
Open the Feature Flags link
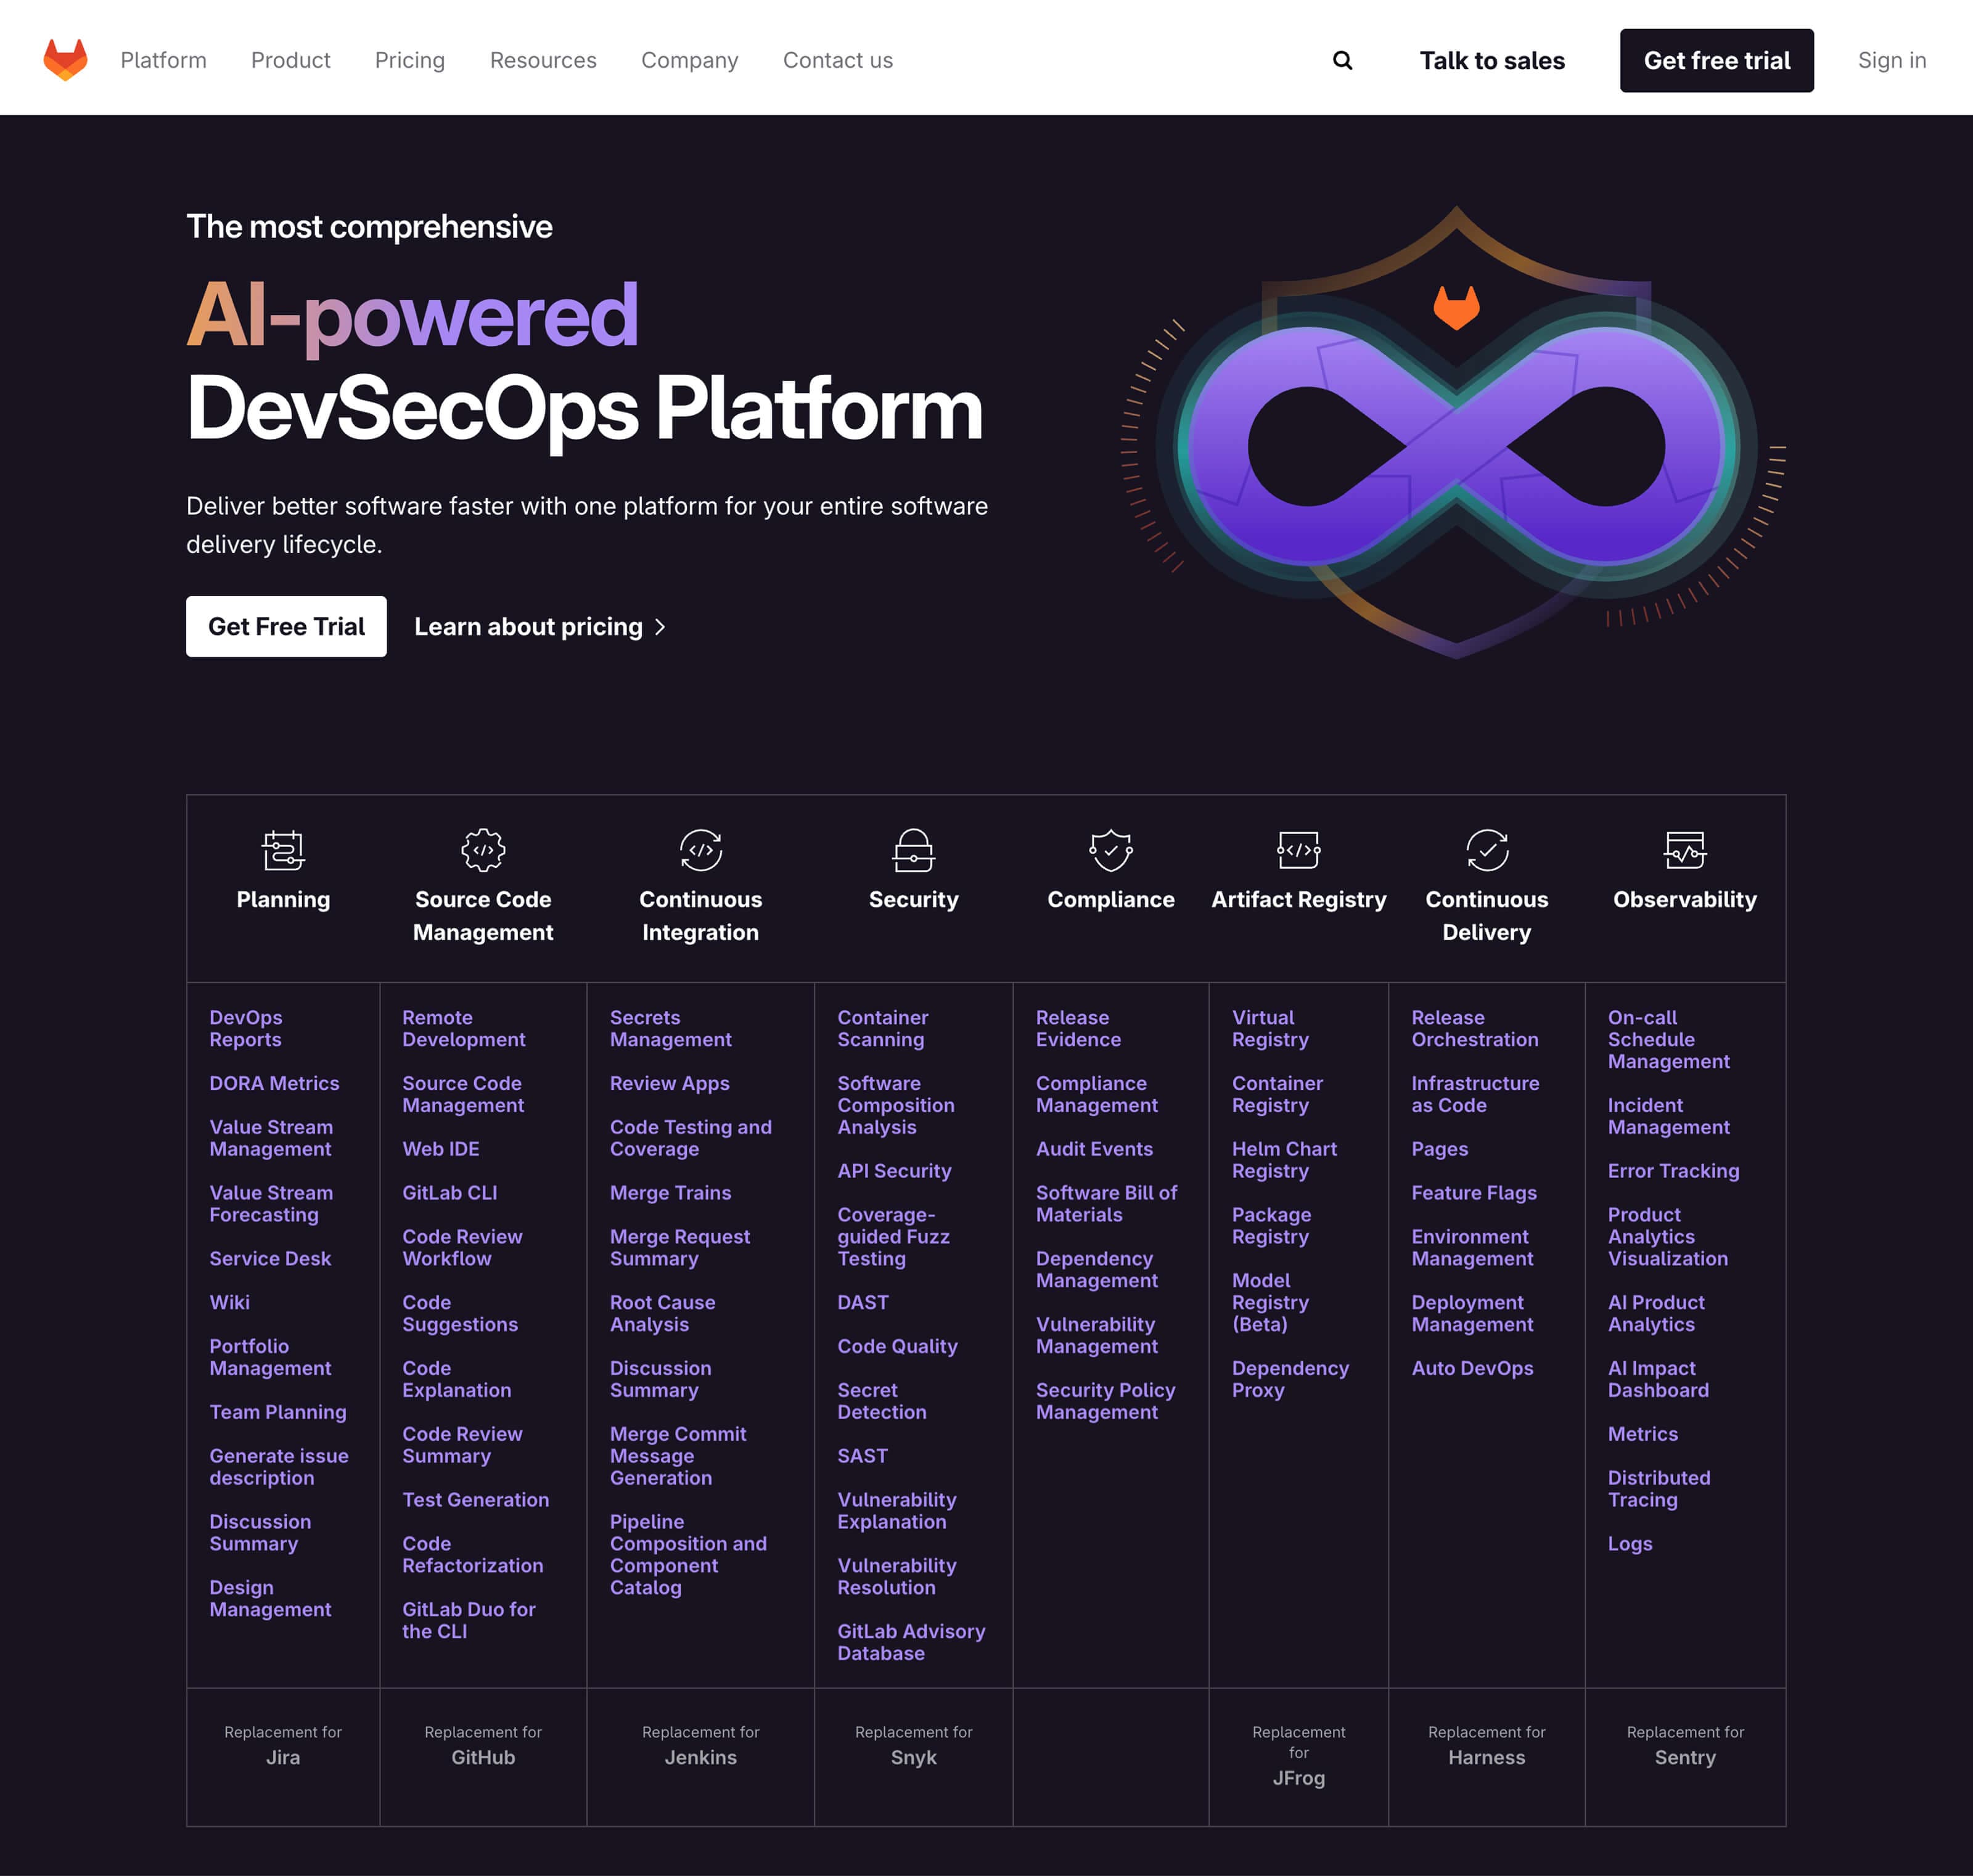click(x=1474, y=1193)
